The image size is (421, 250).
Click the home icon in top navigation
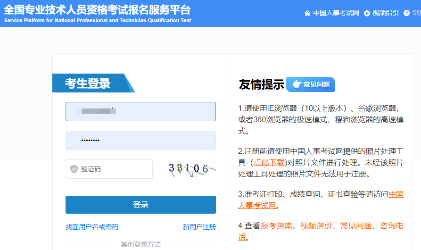(x=307, y=13)
